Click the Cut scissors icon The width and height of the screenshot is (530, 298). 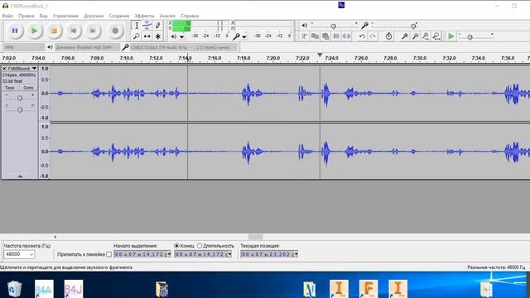point(304,36)
